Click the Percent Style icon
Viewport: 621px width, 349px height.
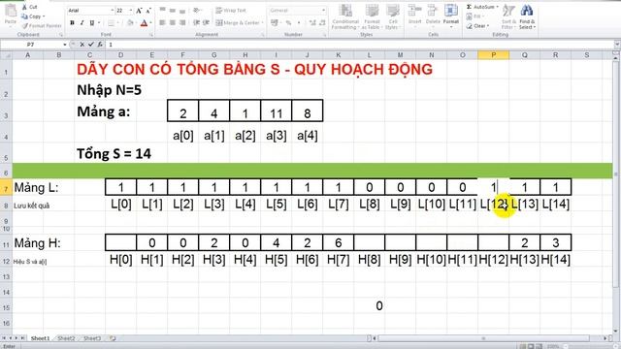289,23
